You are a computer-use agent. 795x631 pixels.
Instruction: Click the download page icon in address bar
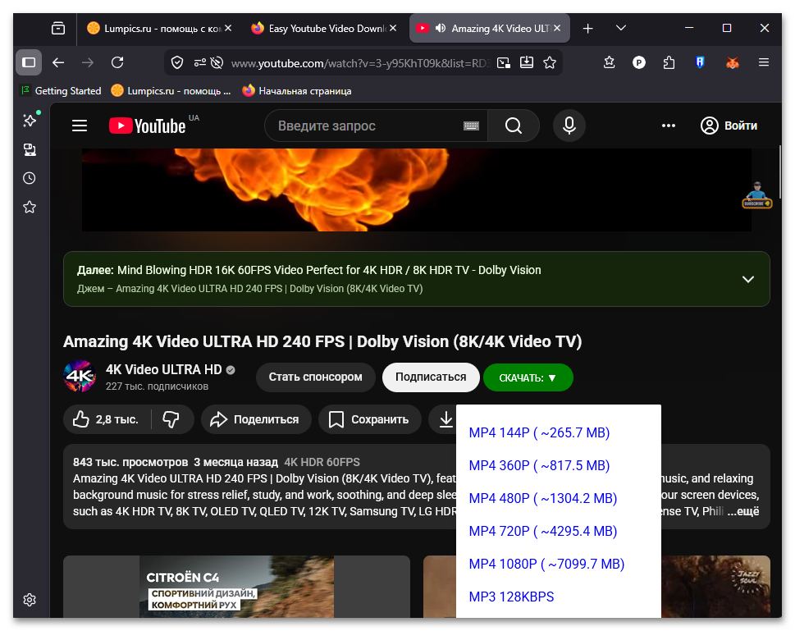tap(527, 62)
